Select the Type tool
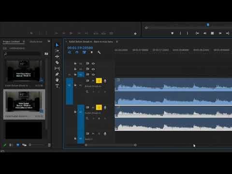The width and height of the screenshot is (232, 174). pyautogui.click(x=57, y=86)
